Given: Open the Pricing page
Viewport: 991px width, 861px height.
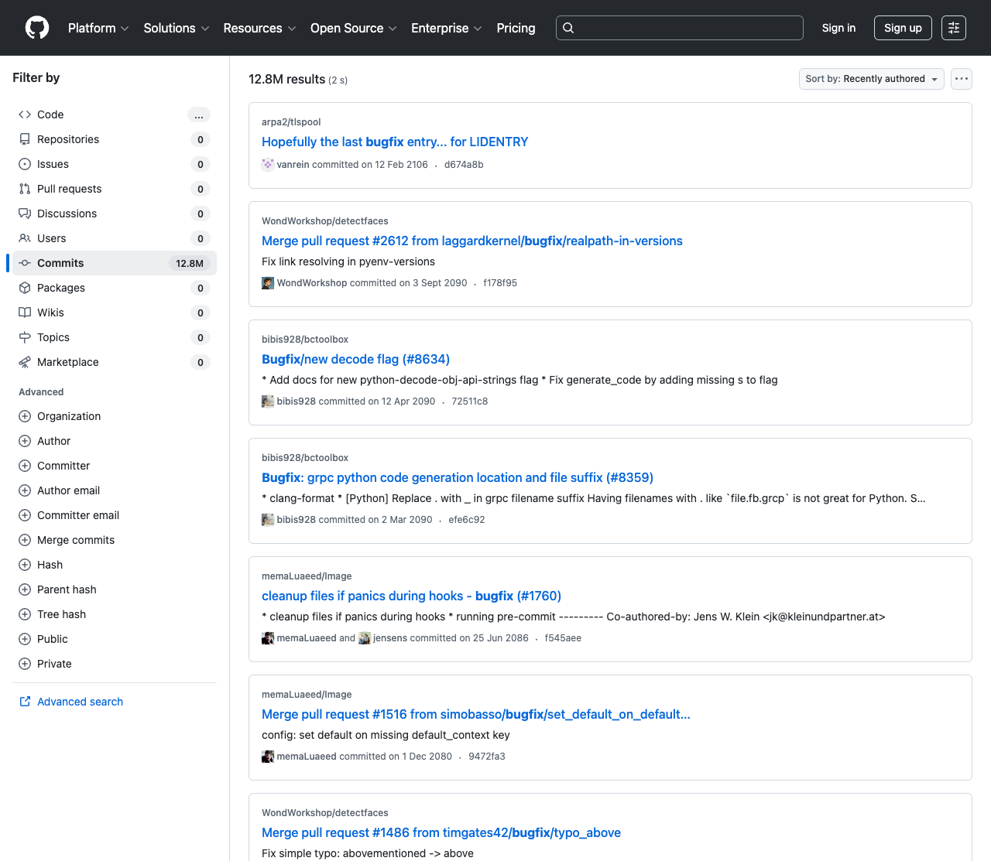Looking at the screenshot, I should point(516,28).
